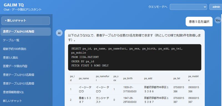Click the user message 患者５名を選択

point(199,22)
